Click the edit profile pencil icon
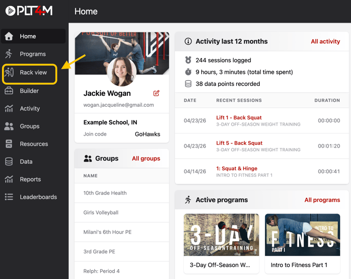 coord(156,93)
